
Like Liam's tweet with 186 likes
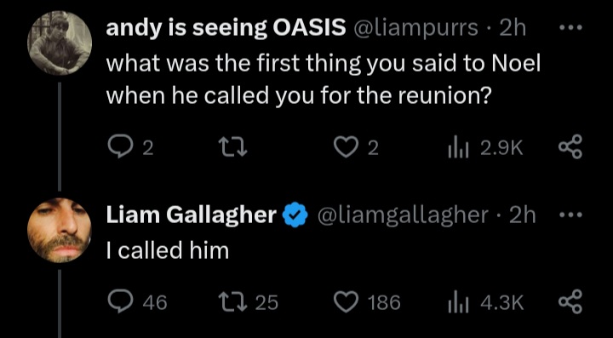pyautogui.click(x=367, y=302)
